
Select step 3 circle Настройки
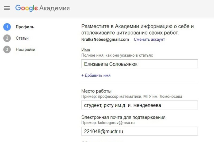7,49
